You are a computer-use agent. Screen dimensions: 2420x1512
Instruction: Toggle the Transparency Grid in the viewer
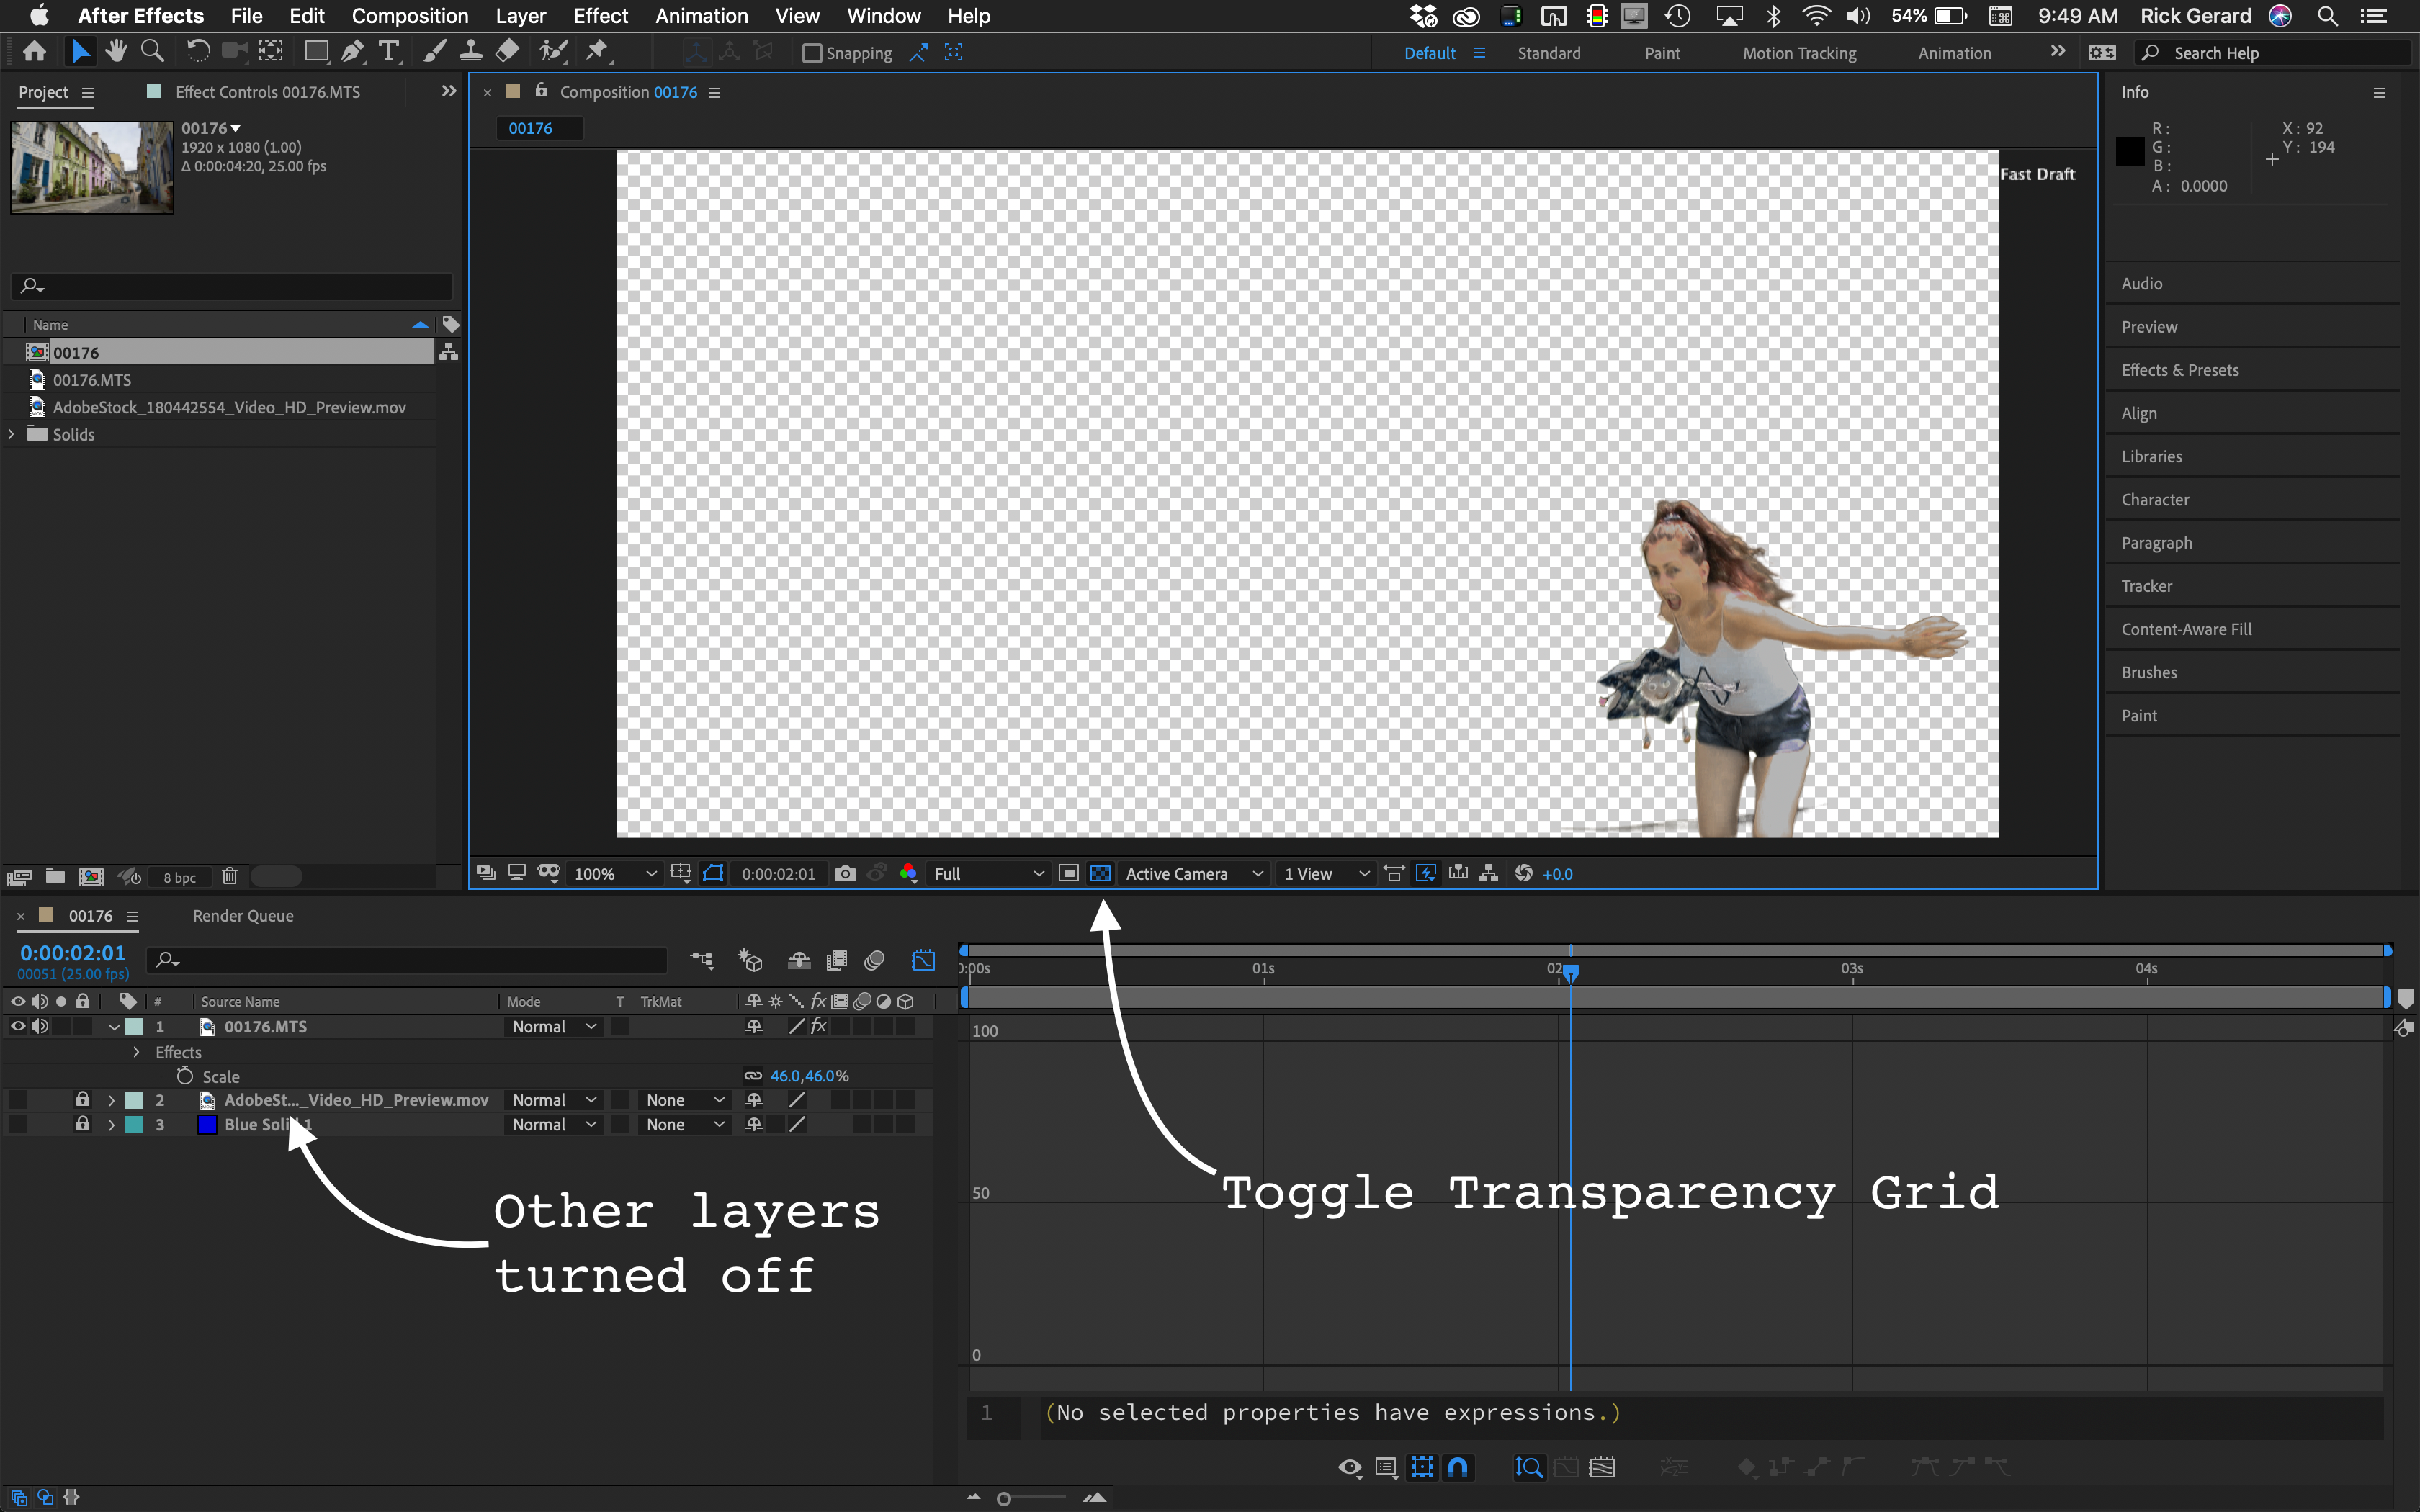(x=1100, y=873)
